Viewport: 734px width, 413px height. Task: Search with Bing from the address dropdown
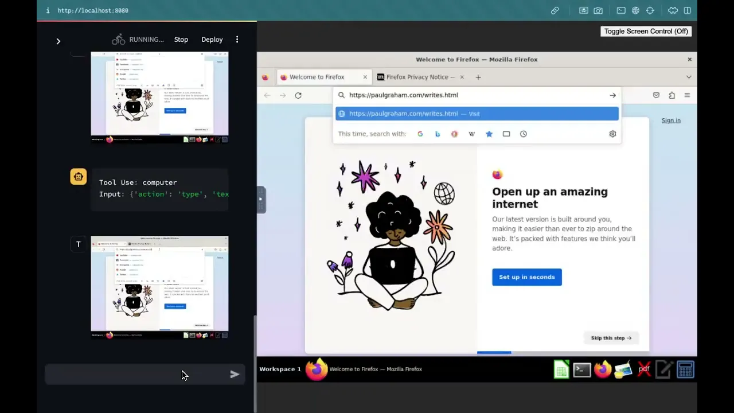[438, 134]
